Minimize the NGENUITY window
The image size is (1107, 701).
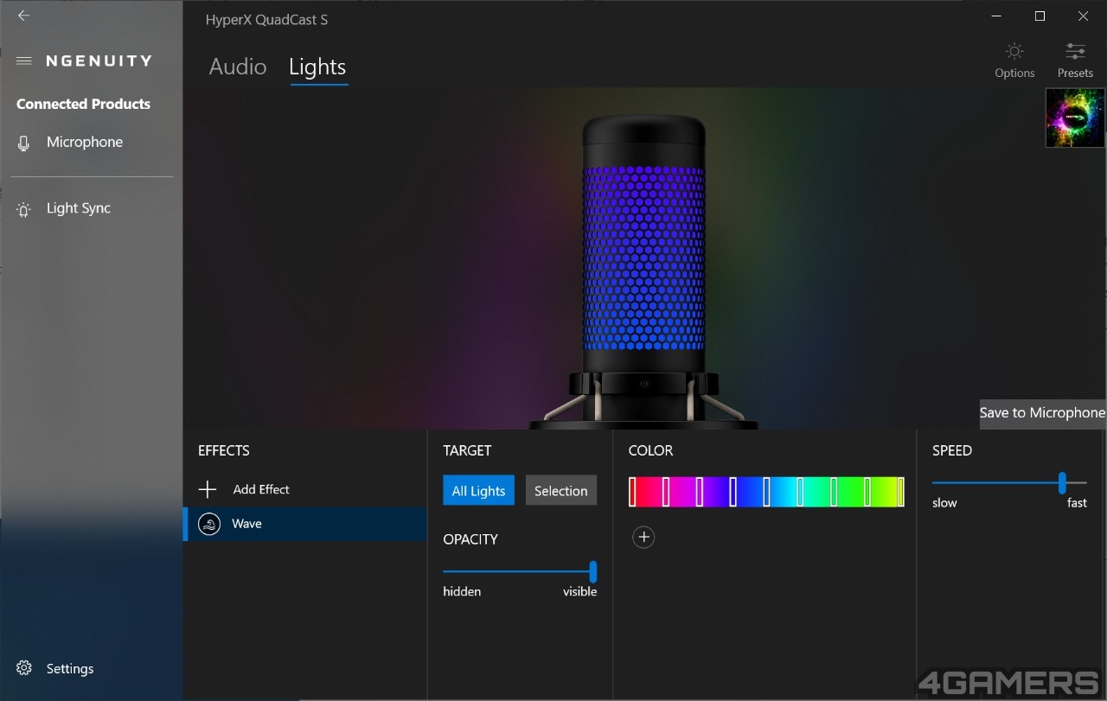pos(997,16)
